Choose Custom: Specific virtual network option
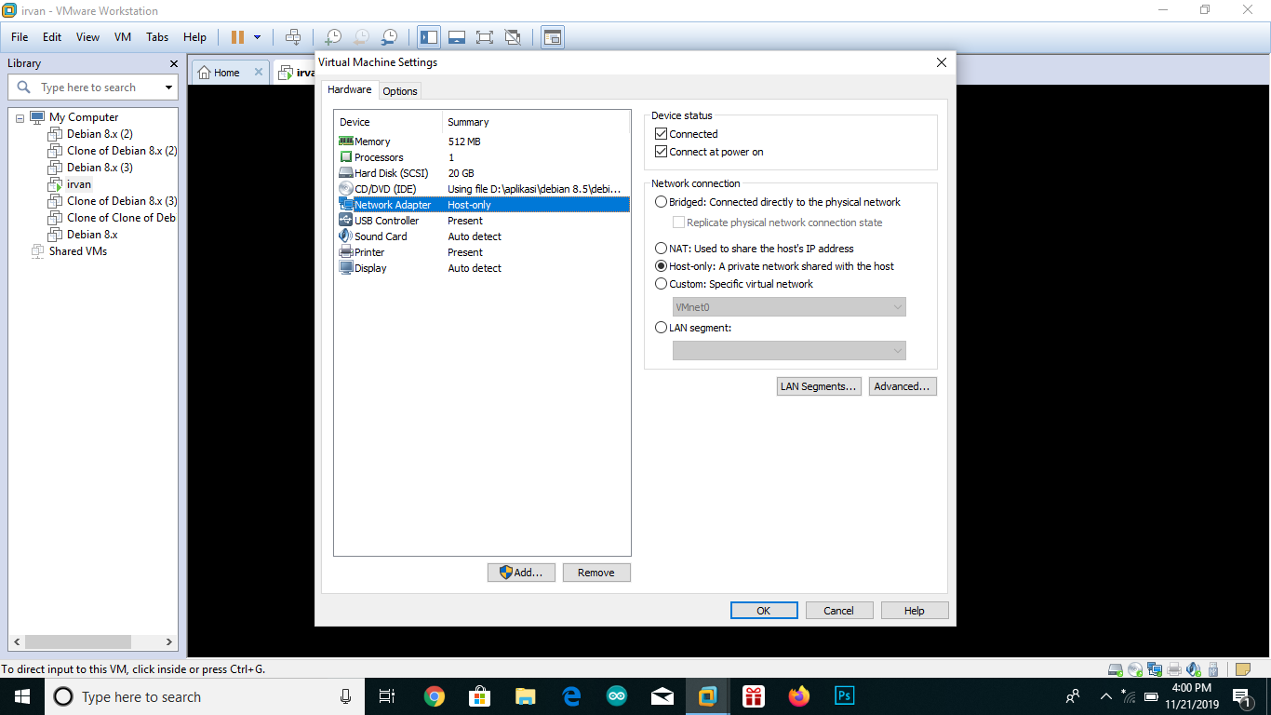 [x=661, y=284]
